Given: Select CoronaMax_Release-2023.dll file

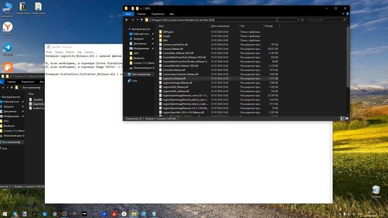Looking at the screenshot, I should [178, 53].
